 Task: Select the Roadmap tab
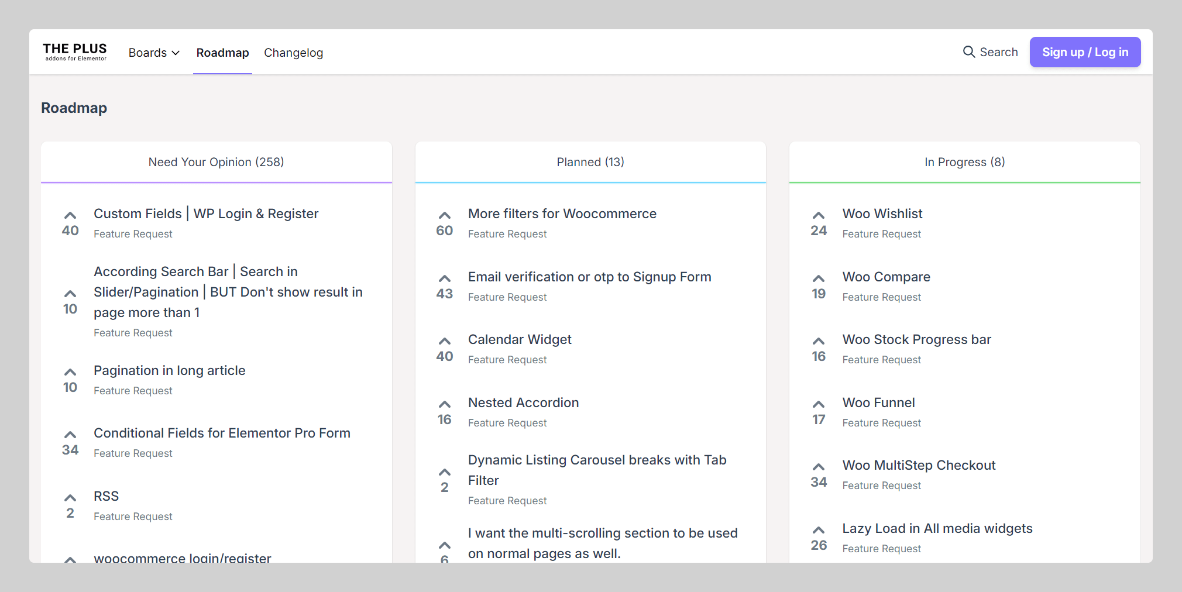222,53
